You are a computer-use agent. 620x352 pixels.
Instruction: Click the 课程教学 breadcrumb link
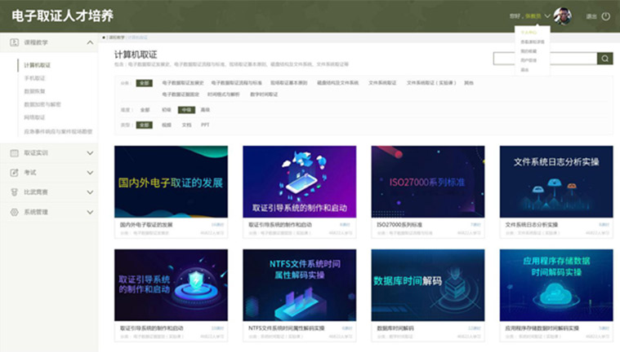(117, 37)
